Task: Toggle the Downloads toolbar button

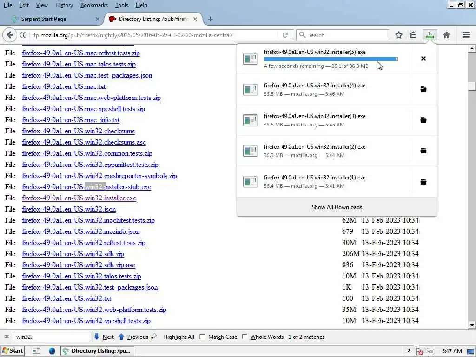Action: [430, 35]
